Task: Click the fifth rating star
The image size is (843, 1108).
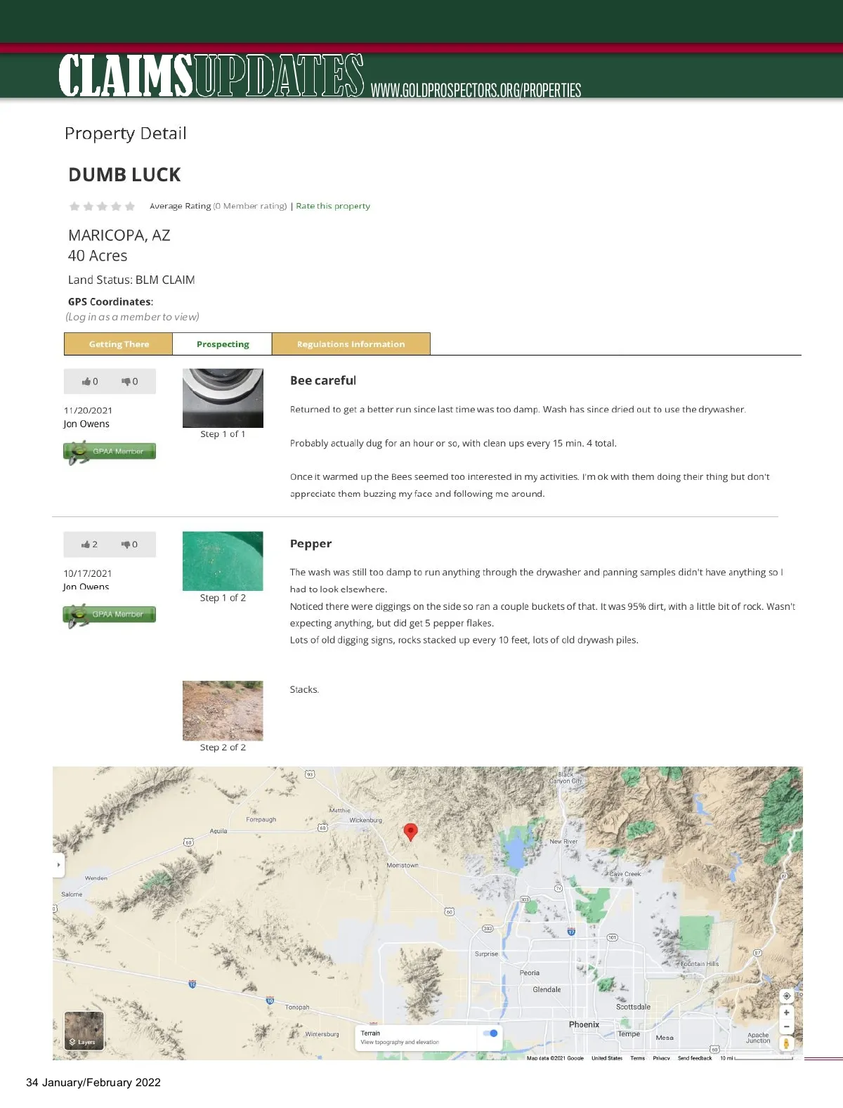Action: [x=130, y=207]
